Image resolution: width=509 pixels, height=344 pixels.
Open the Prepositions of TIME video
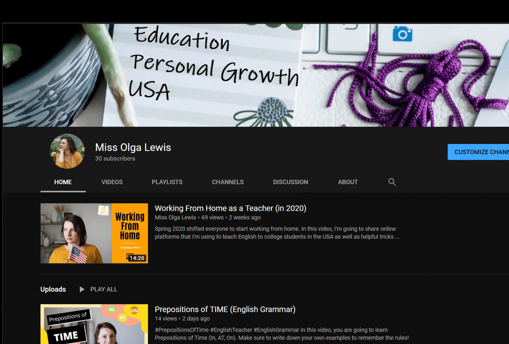[x=225, y=309]
